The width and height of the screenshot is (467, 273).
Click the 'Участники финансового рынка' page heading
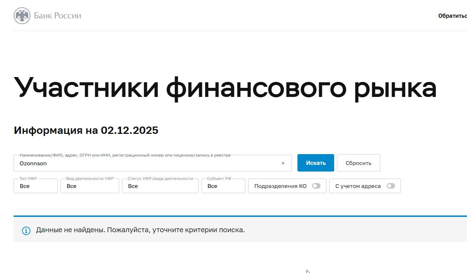pos(225,88)
